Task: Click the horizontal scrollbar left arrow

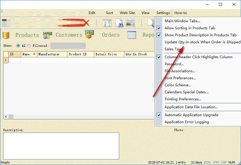Action: coord(6,117)
